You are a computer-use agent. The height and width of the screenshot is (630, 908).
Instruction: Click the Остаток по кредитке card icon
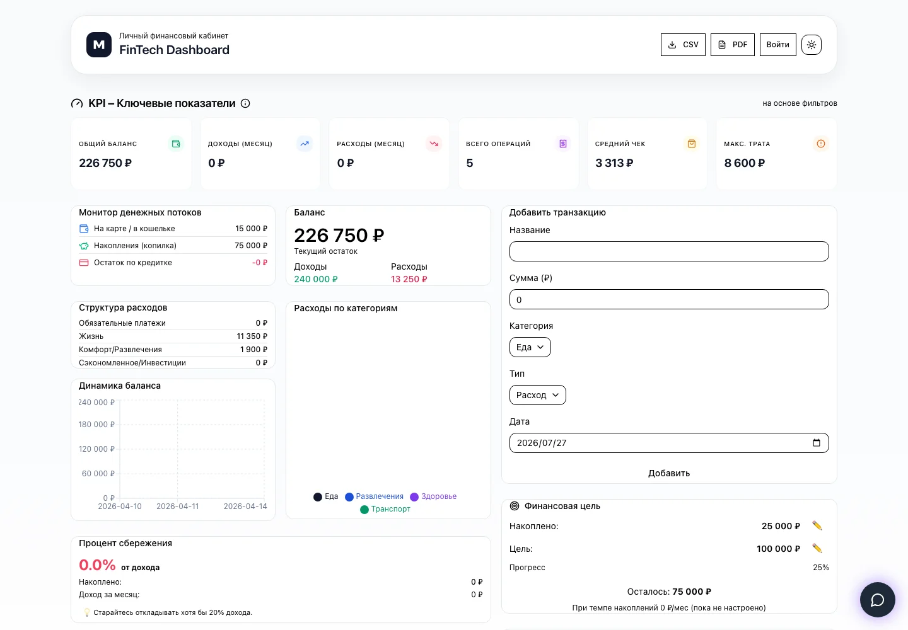(84, 263)
